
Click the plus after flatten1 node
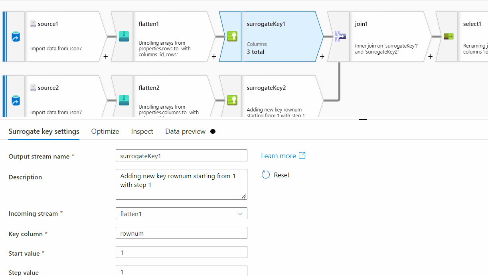[214, 57]
